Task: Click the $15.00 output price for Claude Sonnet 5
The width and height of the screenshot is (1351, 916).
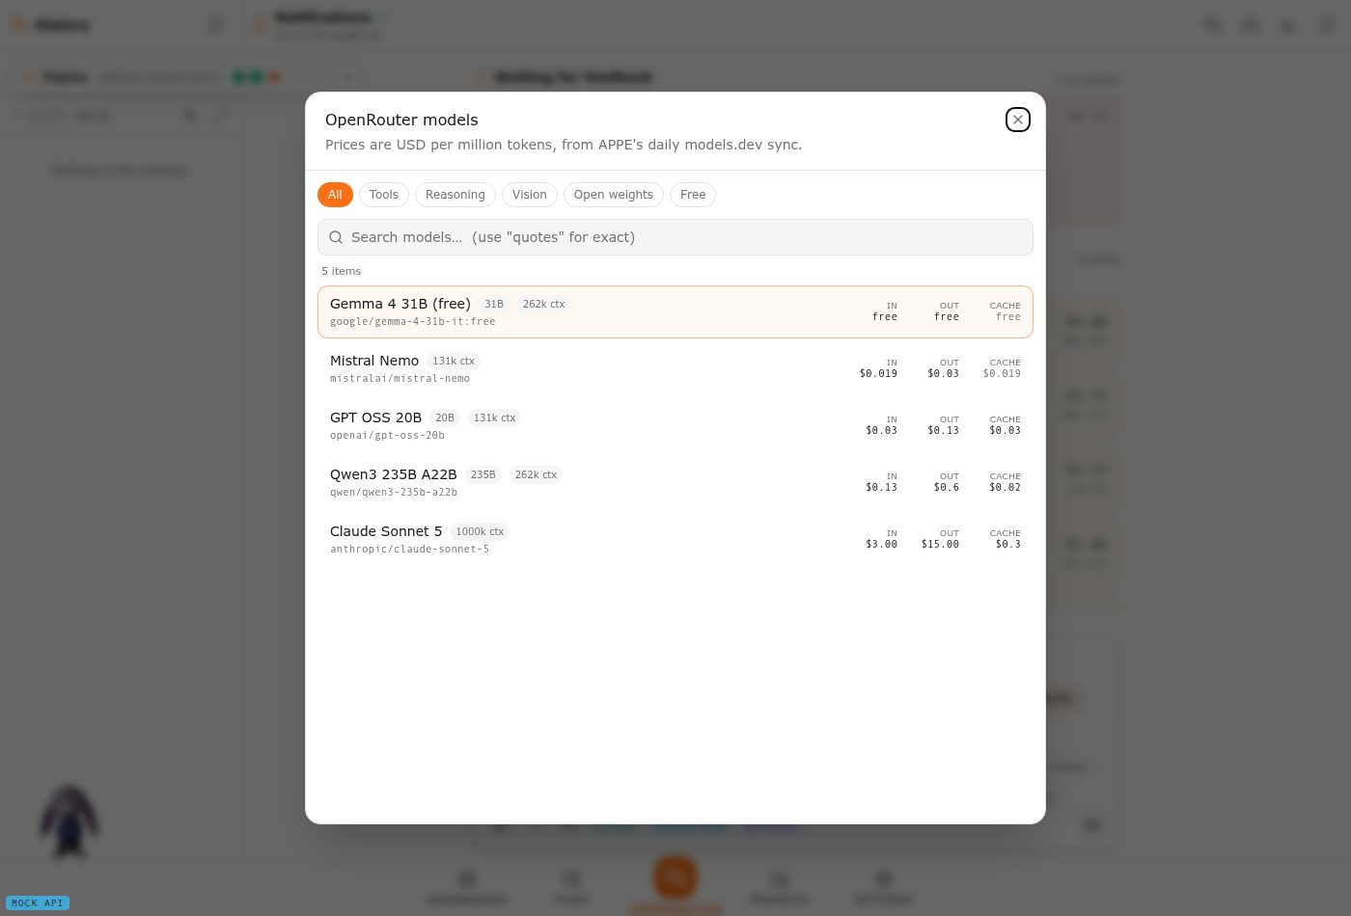Action: 940,545
